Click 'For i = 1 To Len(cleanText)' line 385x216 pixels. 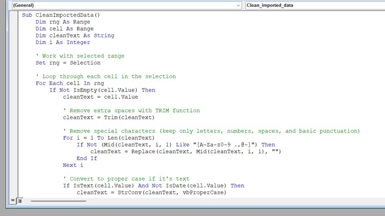pyautogui.click(x=109, y=138)
